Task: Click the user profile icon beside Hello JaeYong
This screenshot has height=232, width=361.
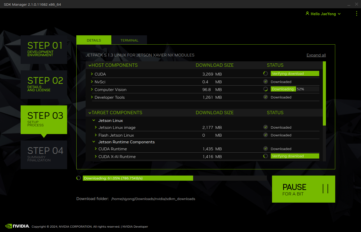Action: click(307, 13)
